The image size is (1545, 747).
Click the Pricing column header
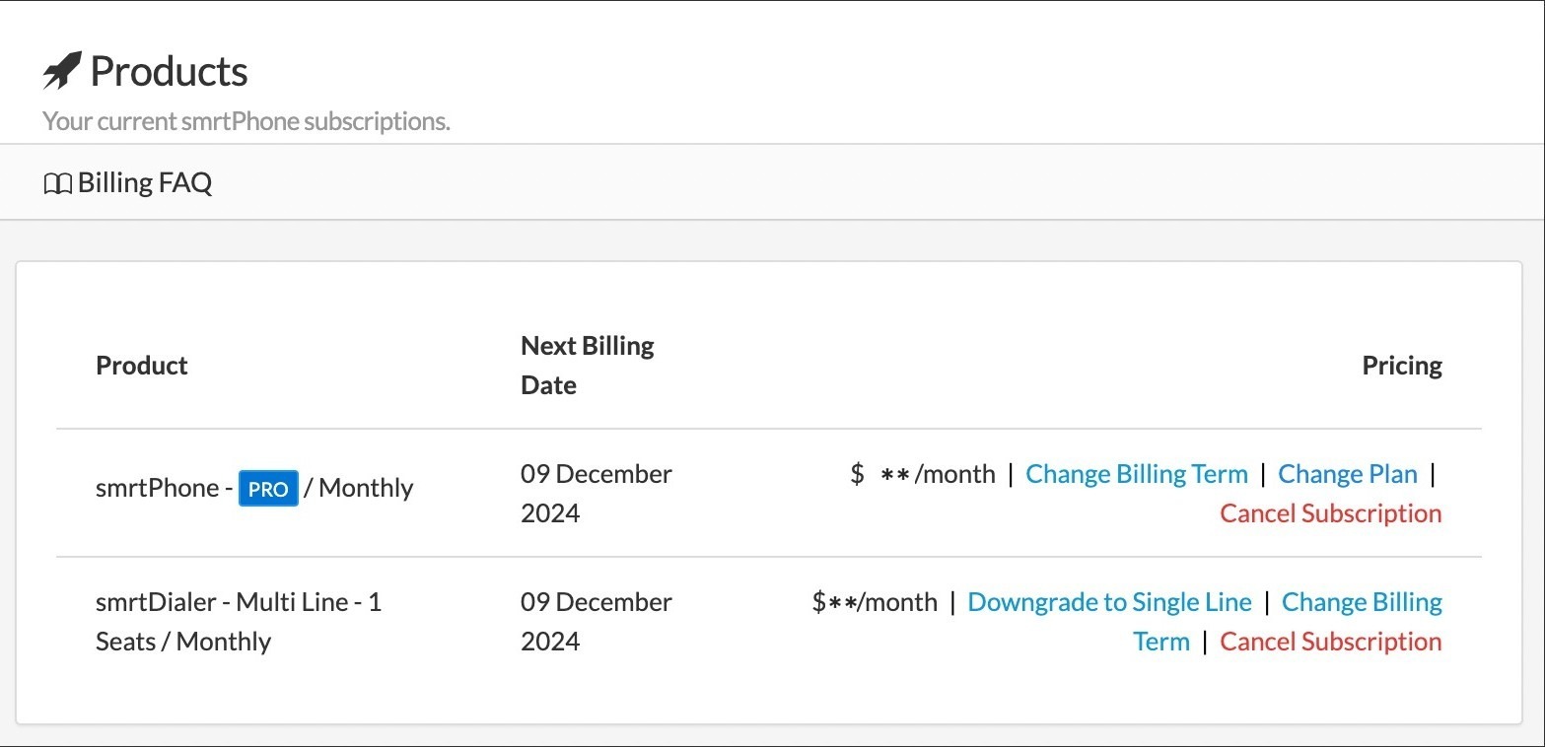pos(1401,366)
